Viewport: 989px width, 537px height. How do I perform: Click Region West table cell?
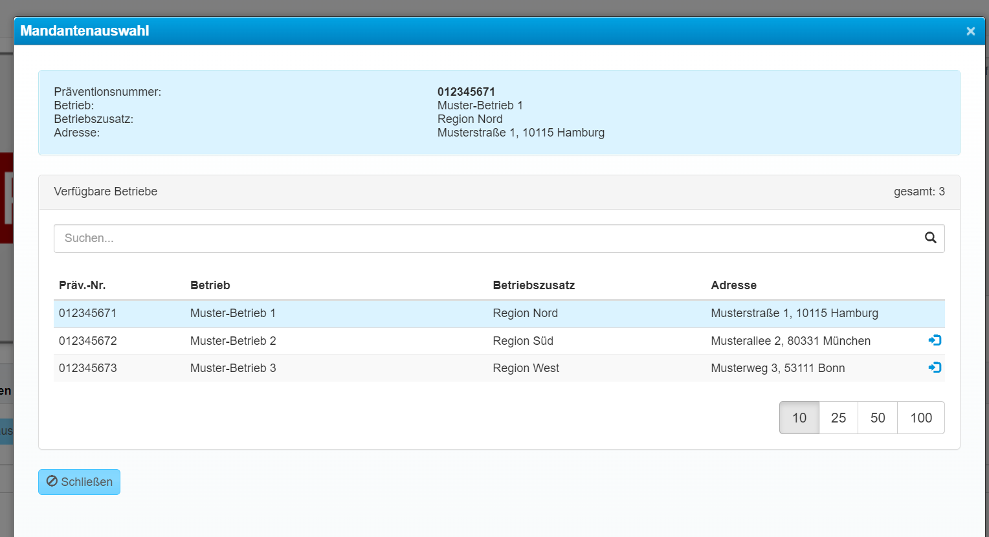(x=526, y=368)
